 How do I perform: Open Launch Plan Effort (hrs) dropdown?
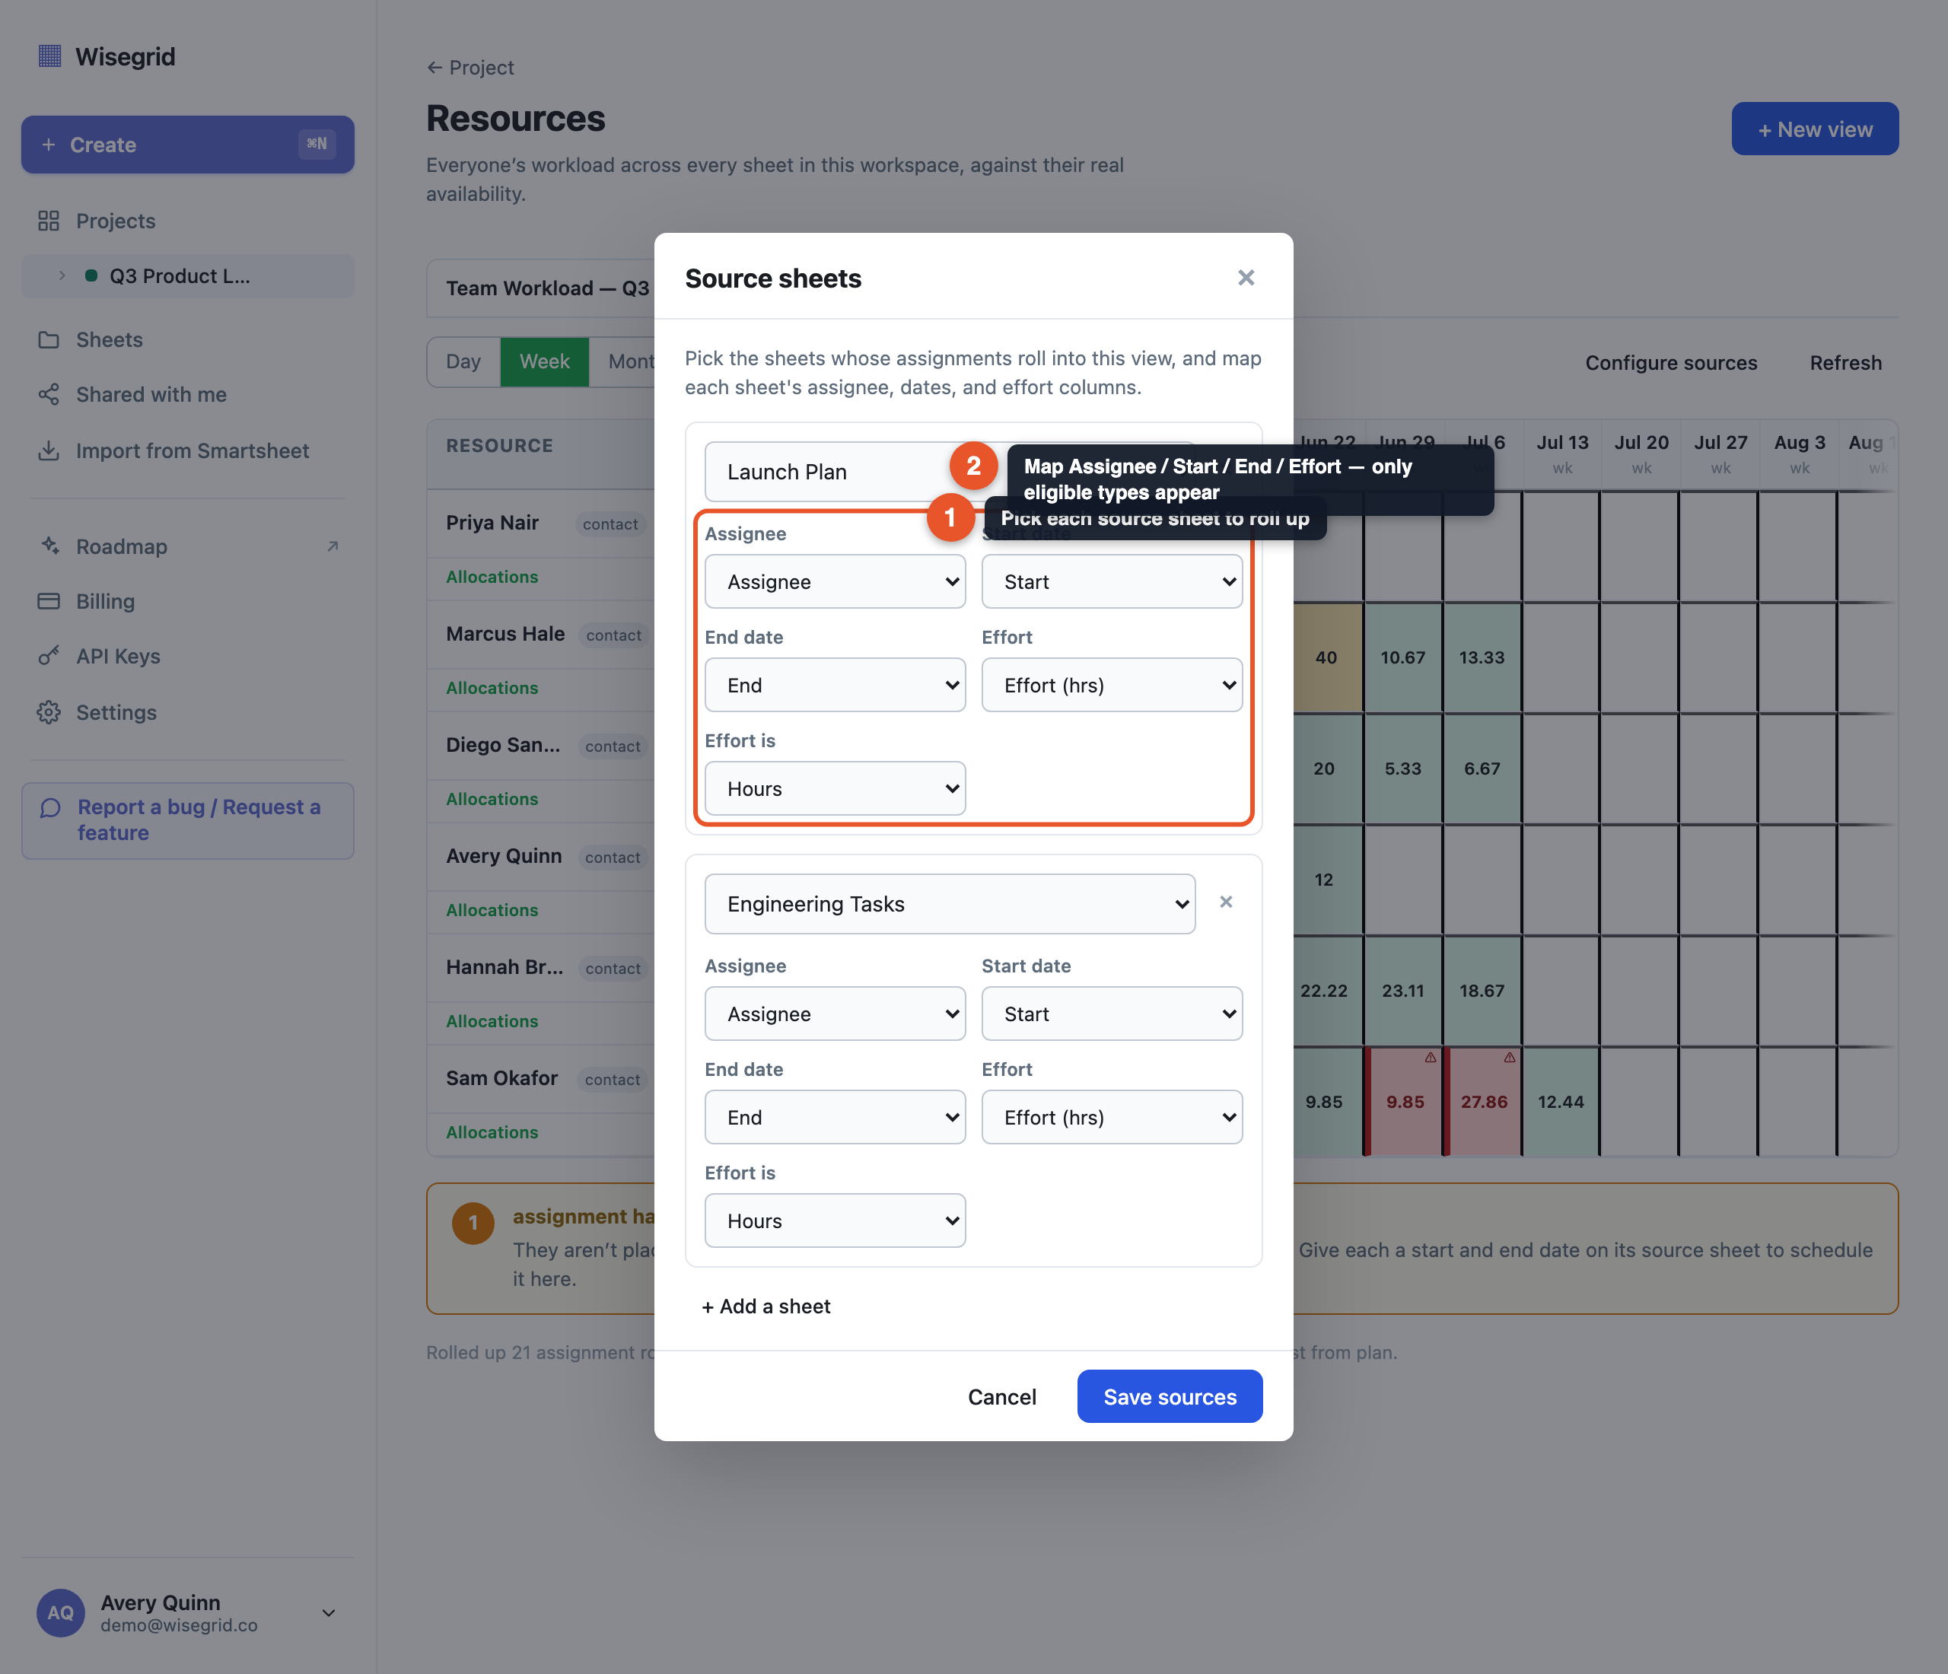(x=1111, y=686)
